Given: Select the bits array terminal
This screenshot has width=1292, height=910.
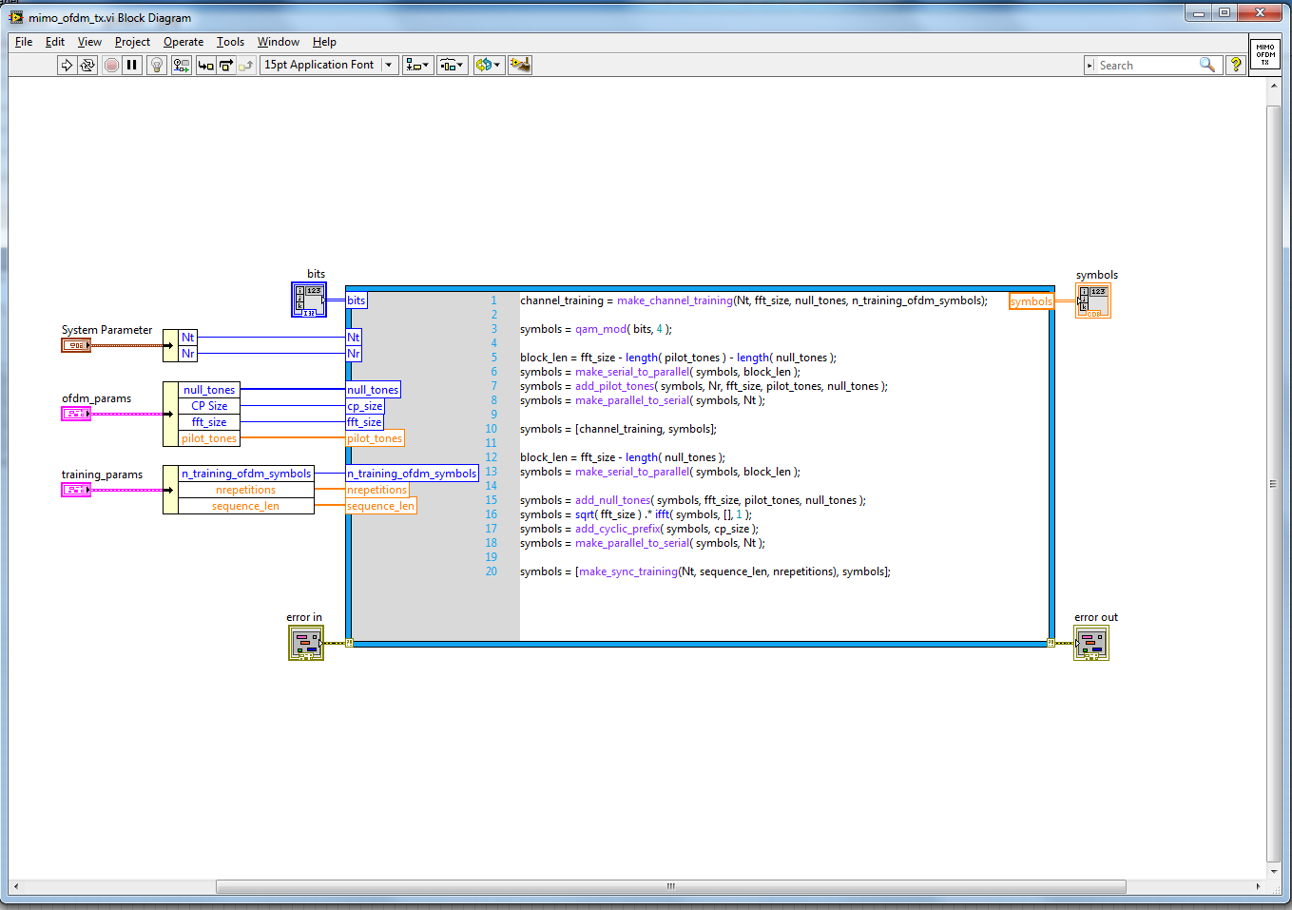Looking at the screenshot, I should [x=309, y=300].
